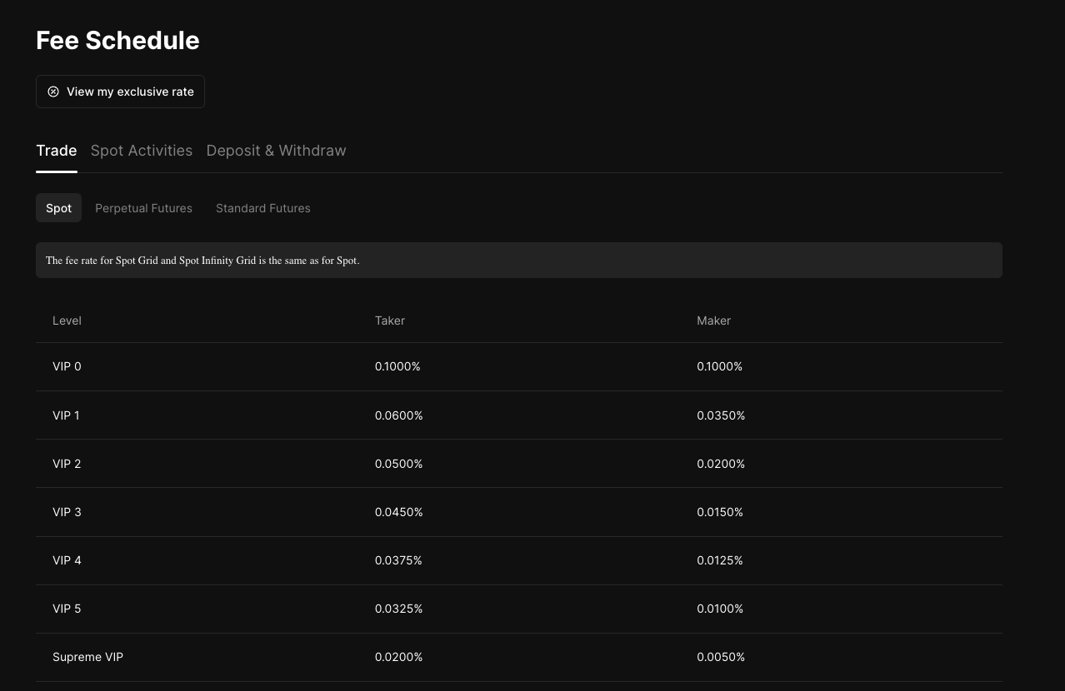Open the Deposit & Withdraw tab
The image size is (1065, 691).
point(276,151)
